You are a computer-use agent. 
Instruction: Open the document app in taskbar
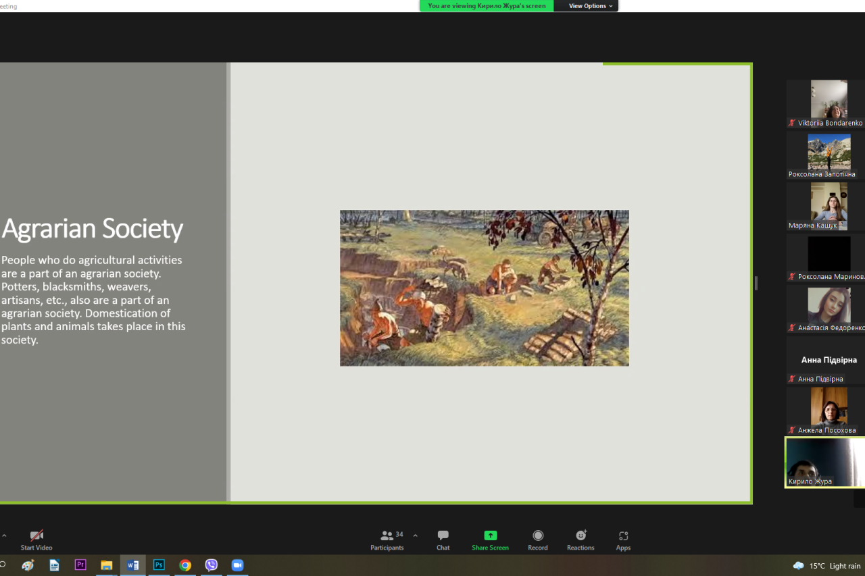(54, 565)
